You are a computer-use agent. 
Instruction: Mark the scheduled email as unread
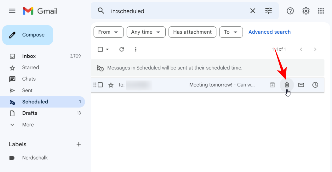301,85
